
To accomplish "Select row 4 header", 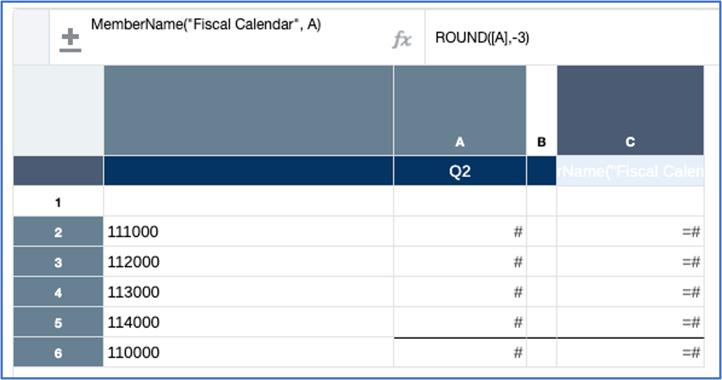I will [x=58, y=293].
